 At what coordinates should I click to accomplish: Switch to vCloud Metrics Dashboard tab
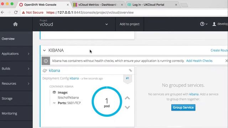click(98, 5)
